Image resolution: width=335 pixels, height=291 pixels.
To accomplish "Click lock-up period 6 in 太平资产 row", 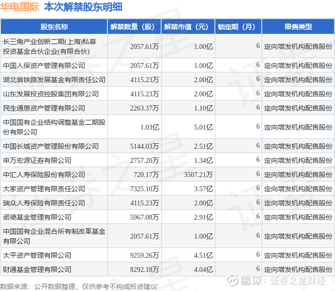I will coord(258,255).
